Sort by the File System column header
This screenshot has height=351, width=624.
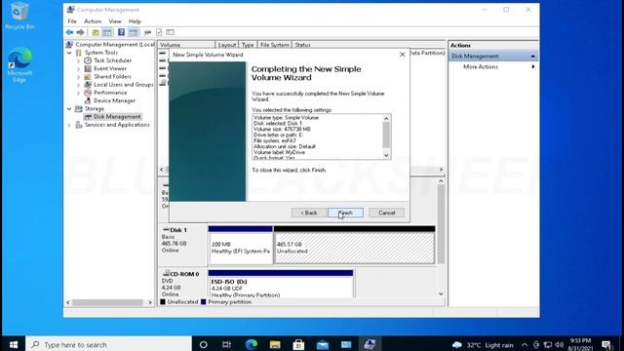275,45
